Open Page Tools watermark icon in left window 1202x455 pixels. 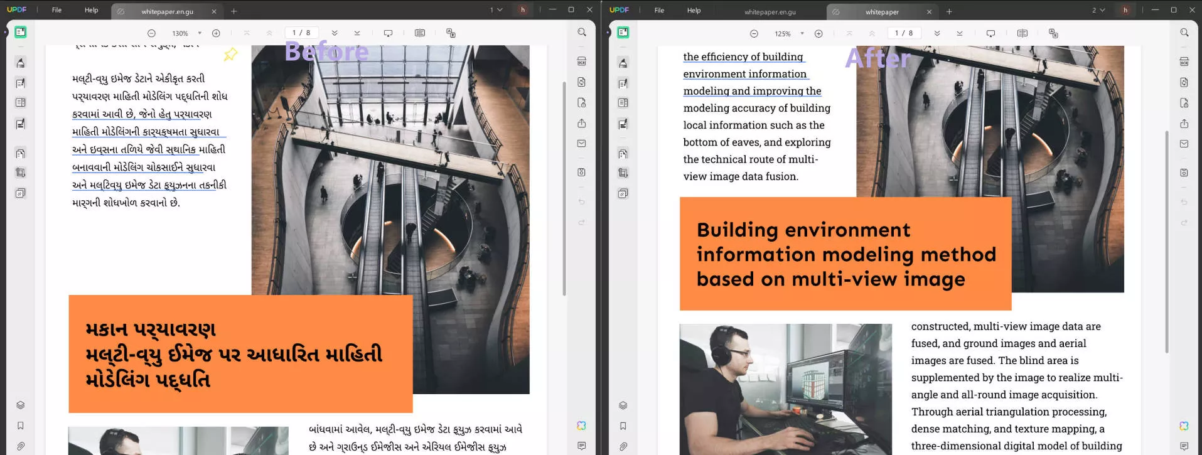[x=21, y=193]
